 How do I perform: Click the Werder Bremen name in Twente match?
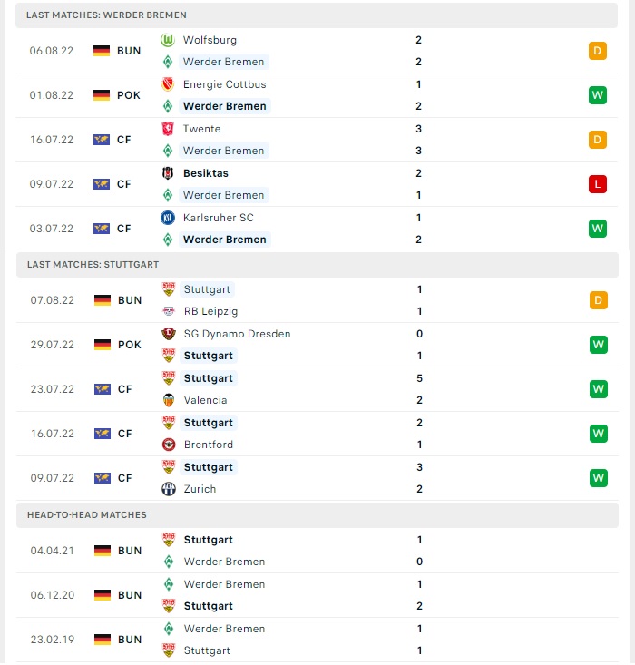click(223, 151)
